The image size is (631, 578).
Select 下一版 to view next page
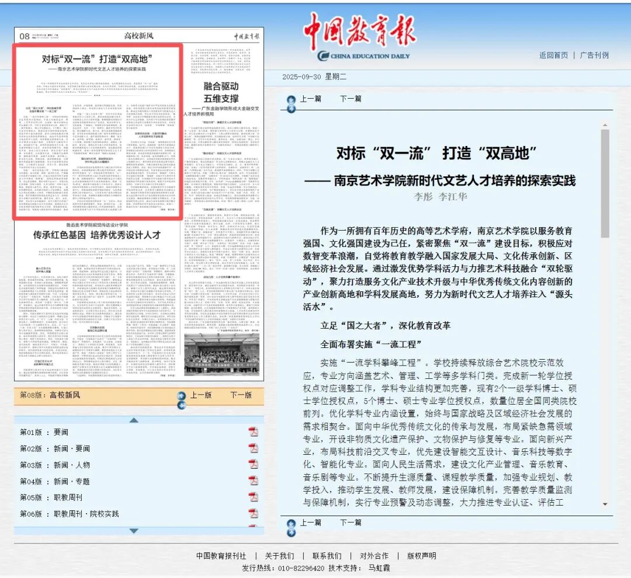[241, 395]
